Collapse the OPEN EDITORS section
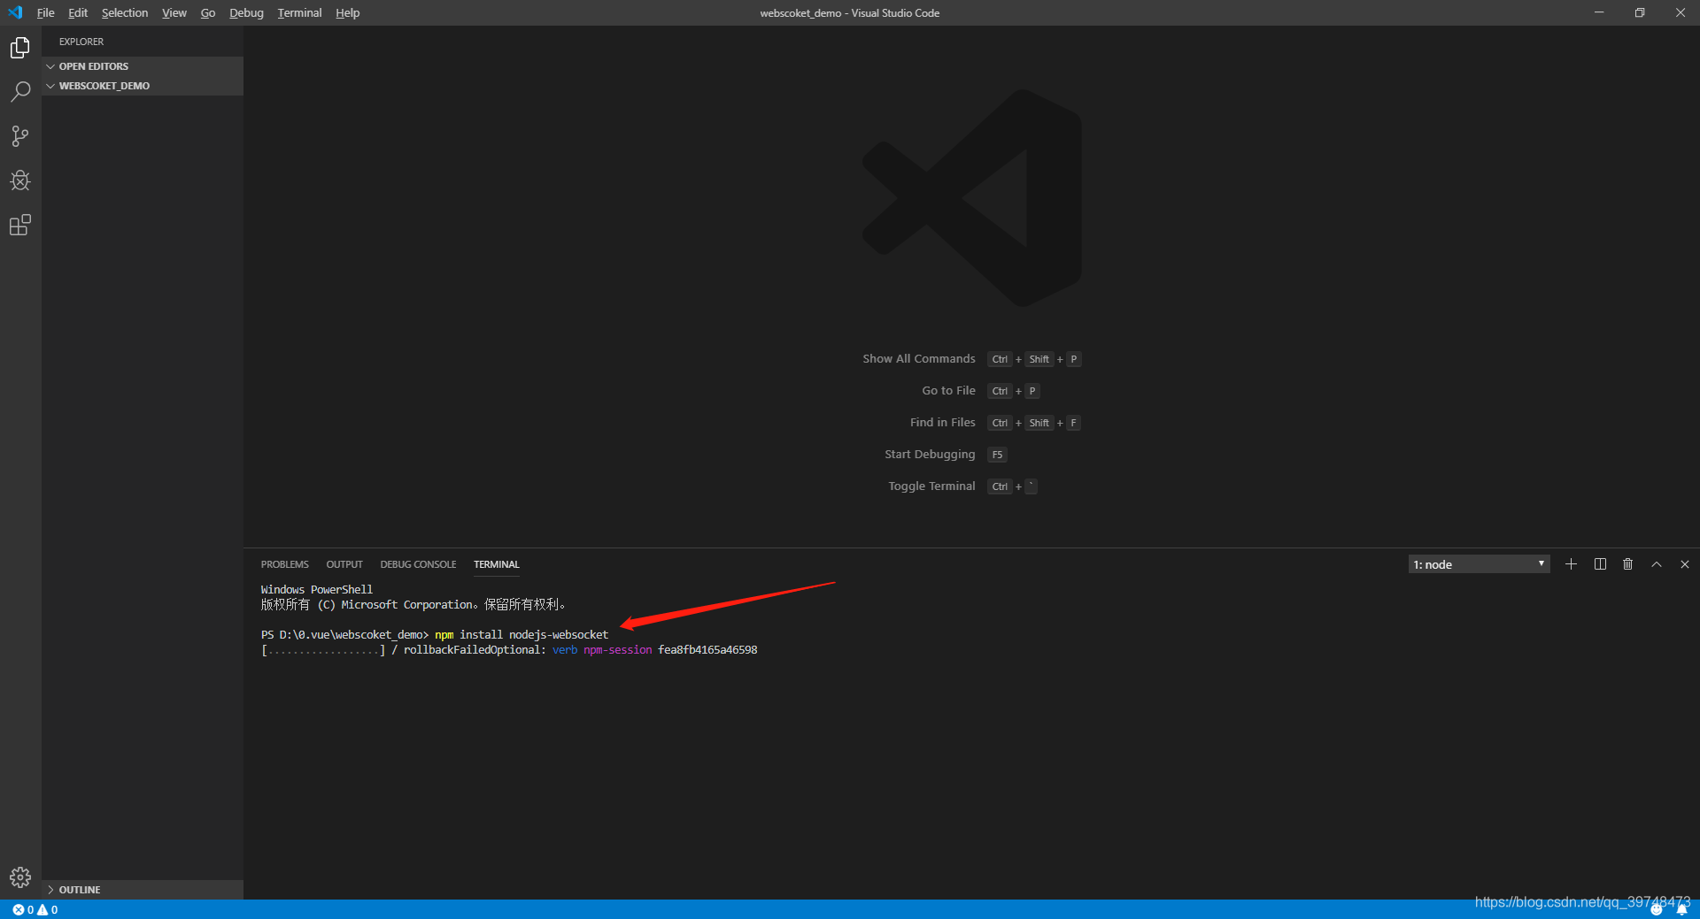Screen dimensions: 1700x919 pos(143,66)
